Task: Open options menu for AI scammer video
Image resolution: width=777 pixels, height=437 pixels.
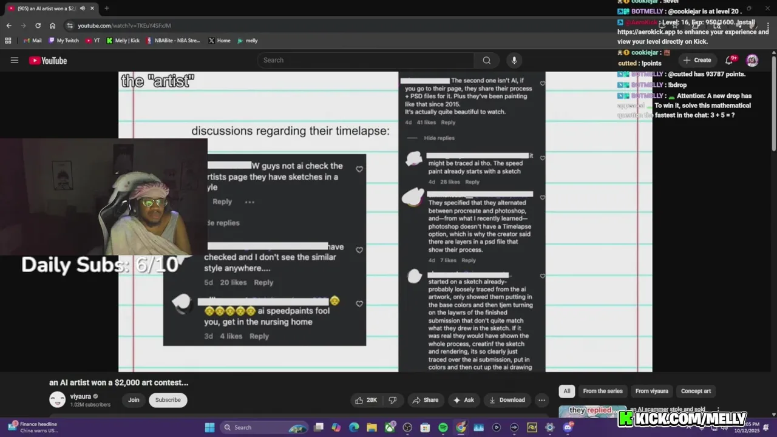Action: (x=718, y=410)
